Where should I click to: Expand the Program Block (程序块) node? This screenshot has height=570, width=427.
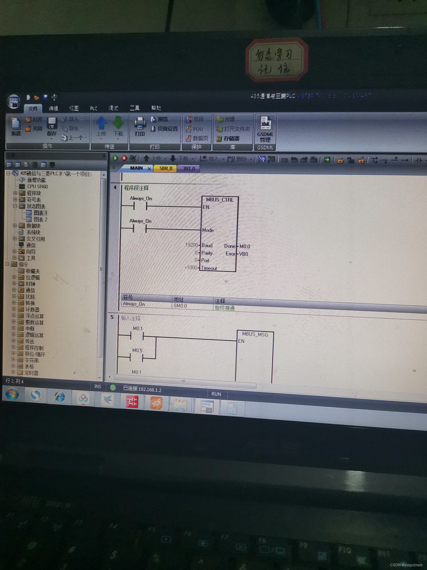pyautogui.click(x=15, y=193)
